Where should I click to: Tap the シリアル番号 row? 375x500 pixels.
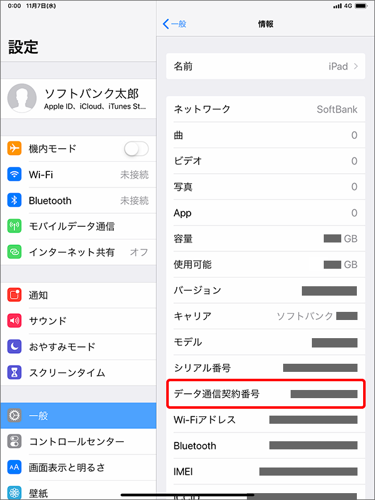pos(266,367)
